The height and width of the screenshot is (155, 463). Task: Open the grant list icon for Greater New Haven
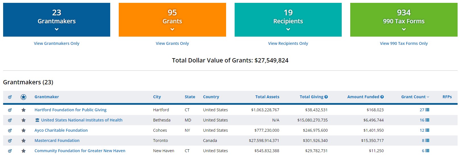coord(427,151)
